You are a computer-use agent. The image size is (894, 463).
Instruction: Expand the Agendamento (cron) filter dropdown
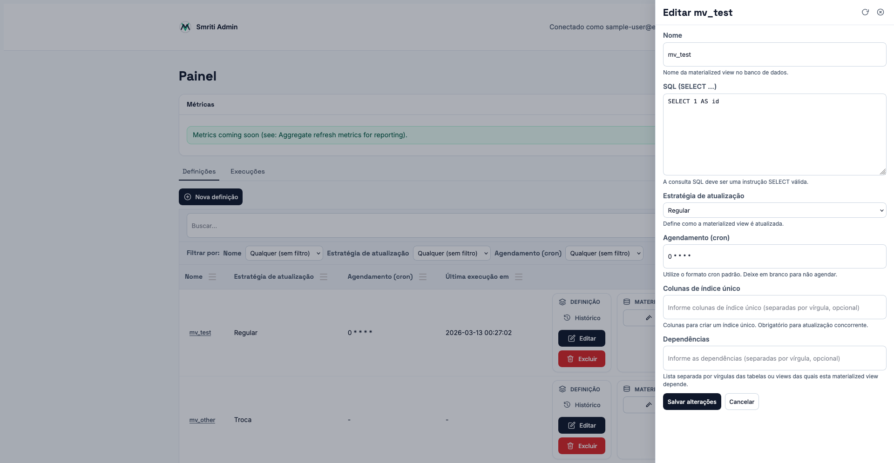click(x=604, y=253)
